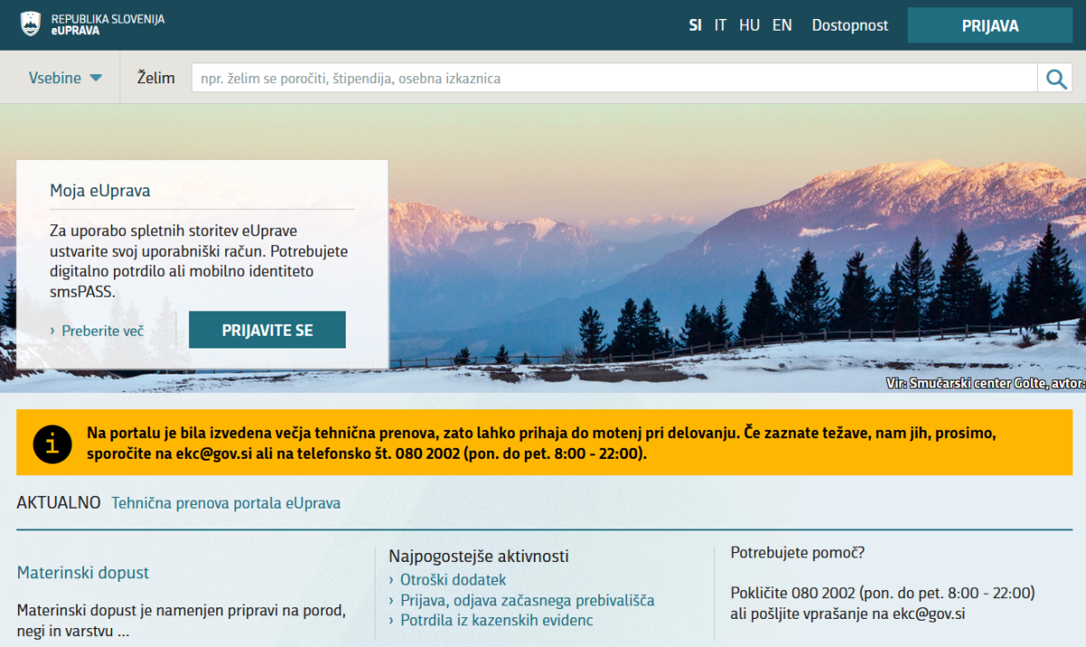Switch language to SI
Screen dimensions: 1086x647
coord(695,25)
